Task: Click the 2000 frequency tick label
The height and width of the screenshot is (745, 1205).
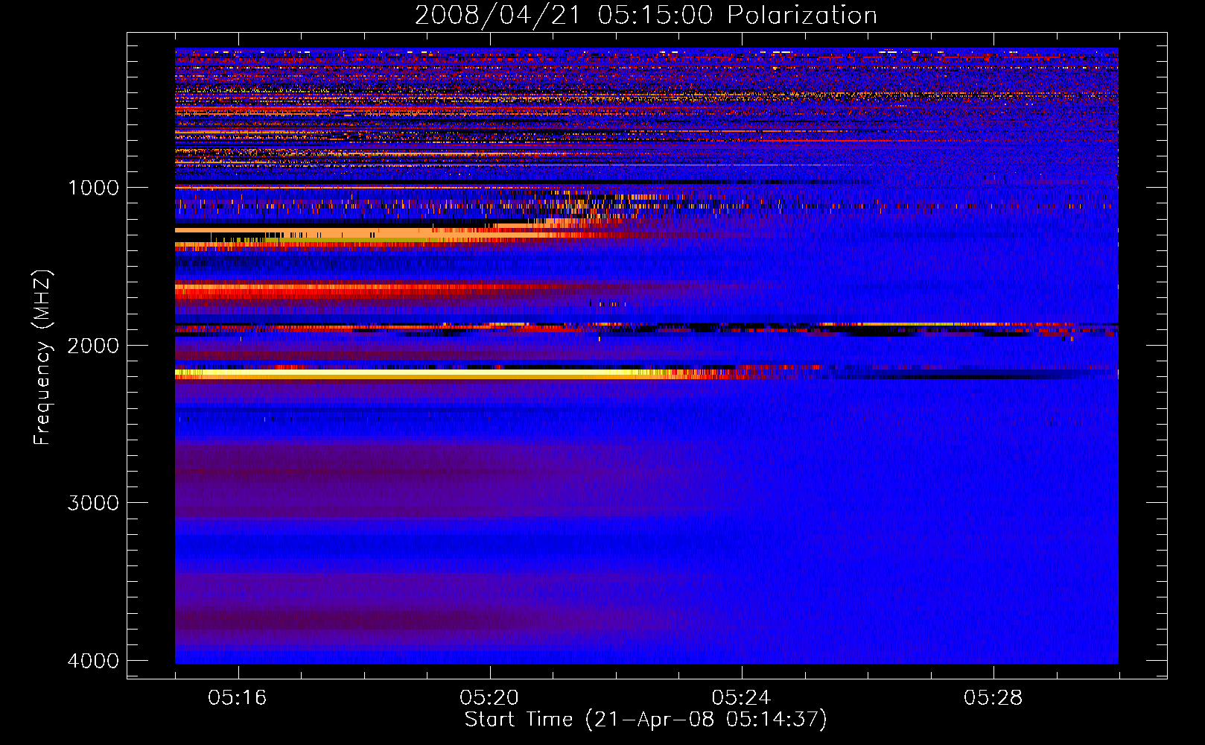Action: pos(93,345)
